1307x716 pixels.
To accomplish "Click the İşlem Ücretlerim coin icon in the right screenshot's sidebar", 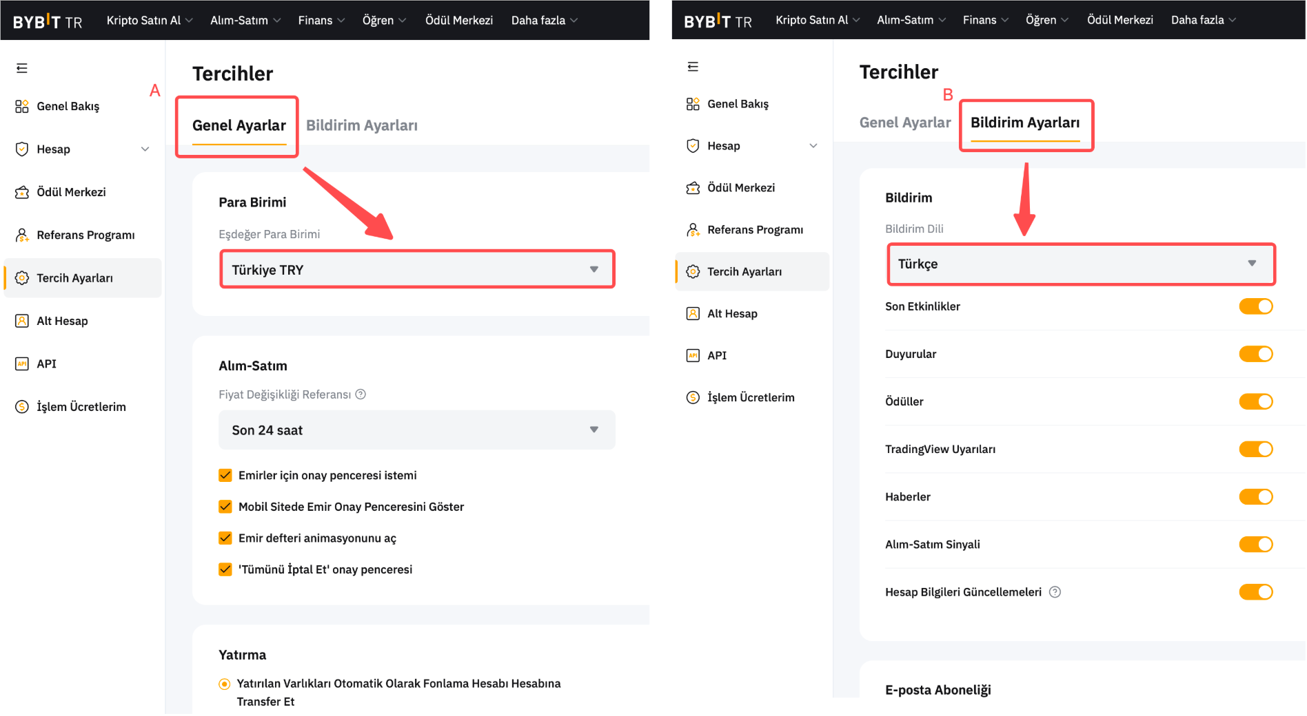I will 693,398.
